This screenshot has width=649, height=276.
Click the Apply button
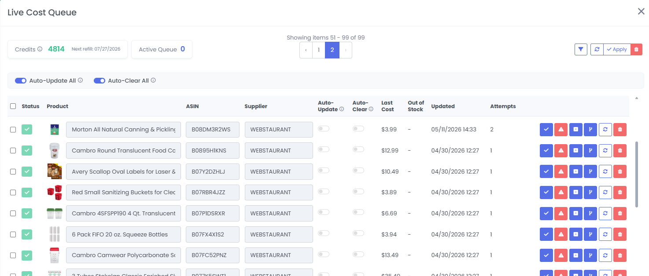point(617,50)
